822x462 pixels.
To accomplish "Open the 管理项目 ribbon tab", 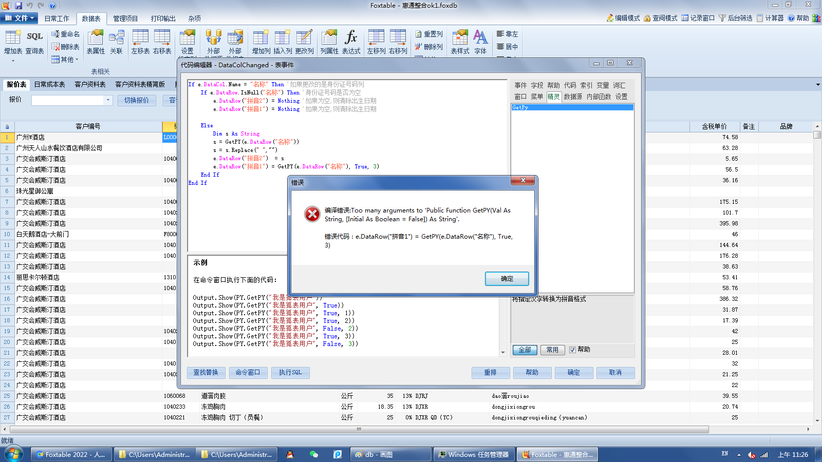I will click(125, 18).
